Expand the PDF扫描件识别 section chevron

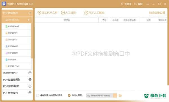(x=30, y=80)
